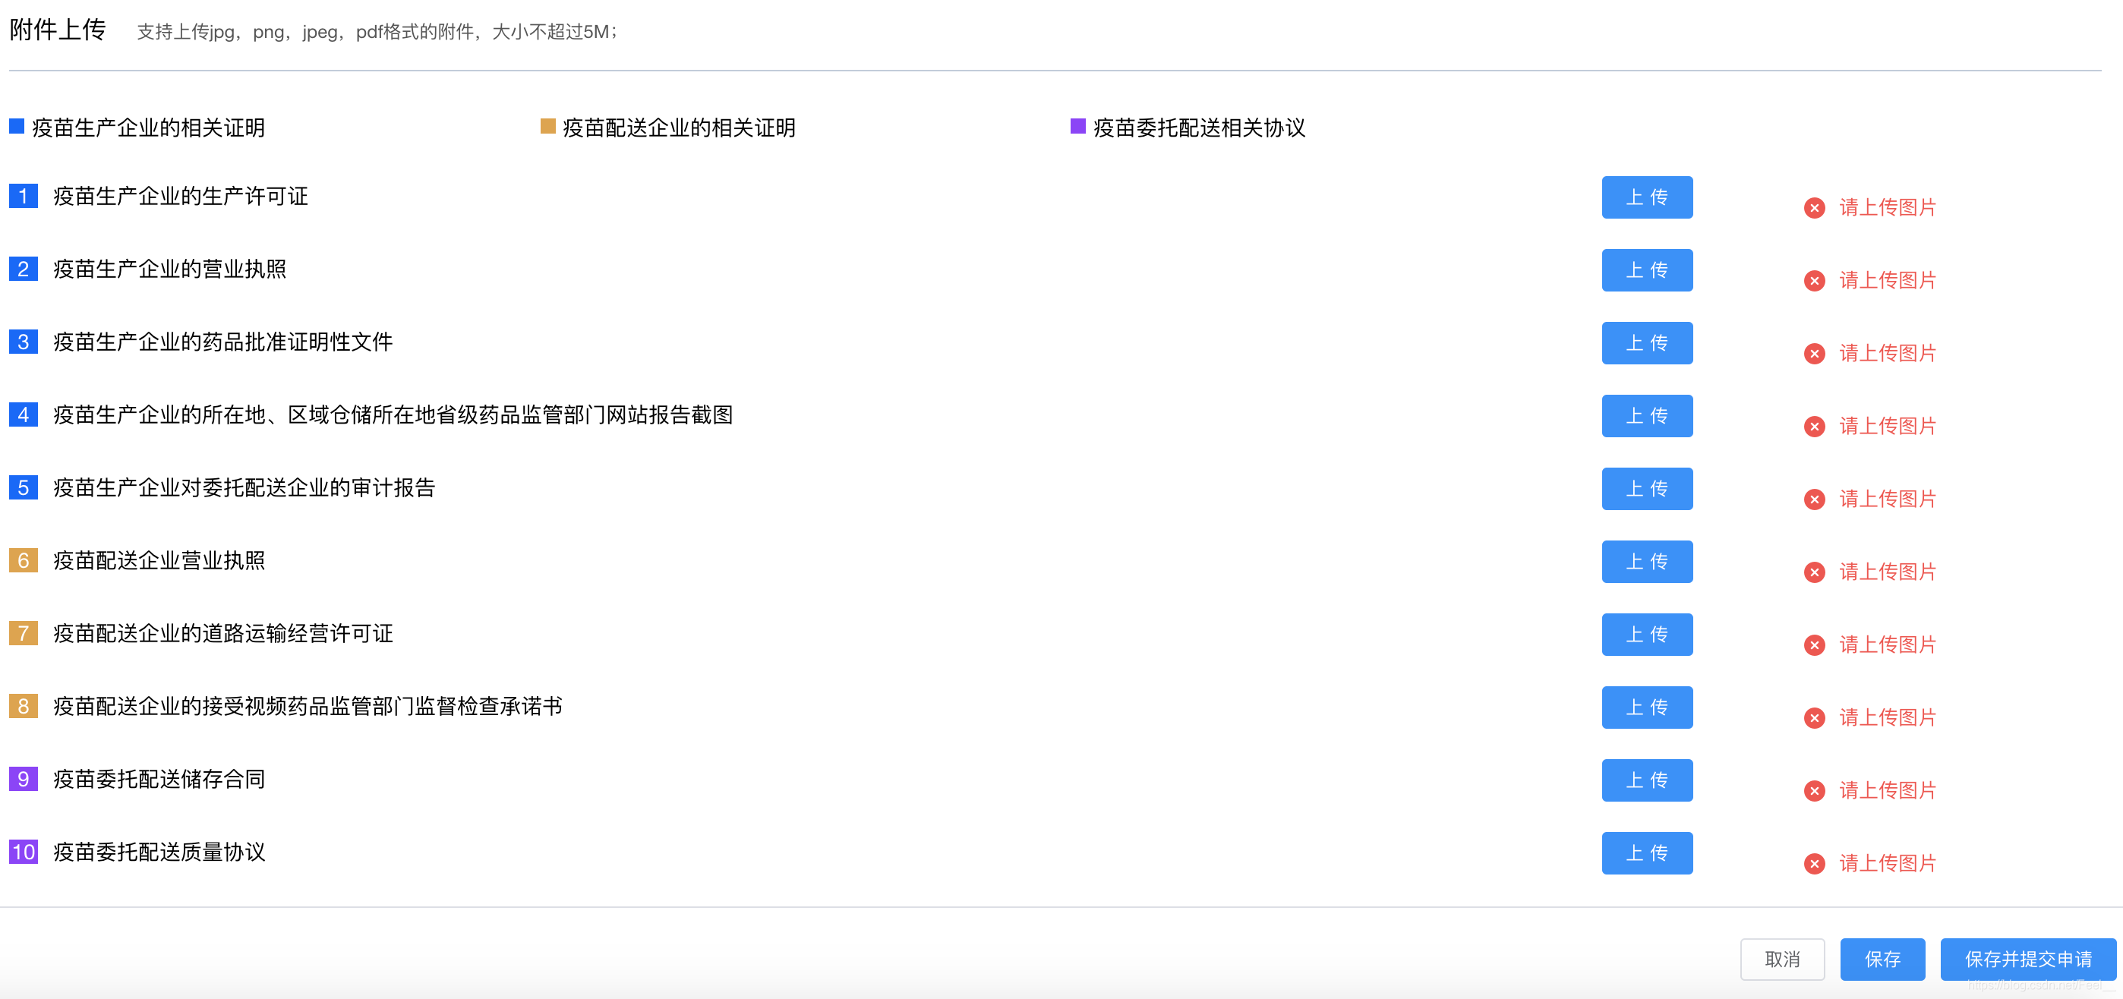Click red error icon for production license row
The width and height of the screenshot is (2123, 999).
point(1814,208)
